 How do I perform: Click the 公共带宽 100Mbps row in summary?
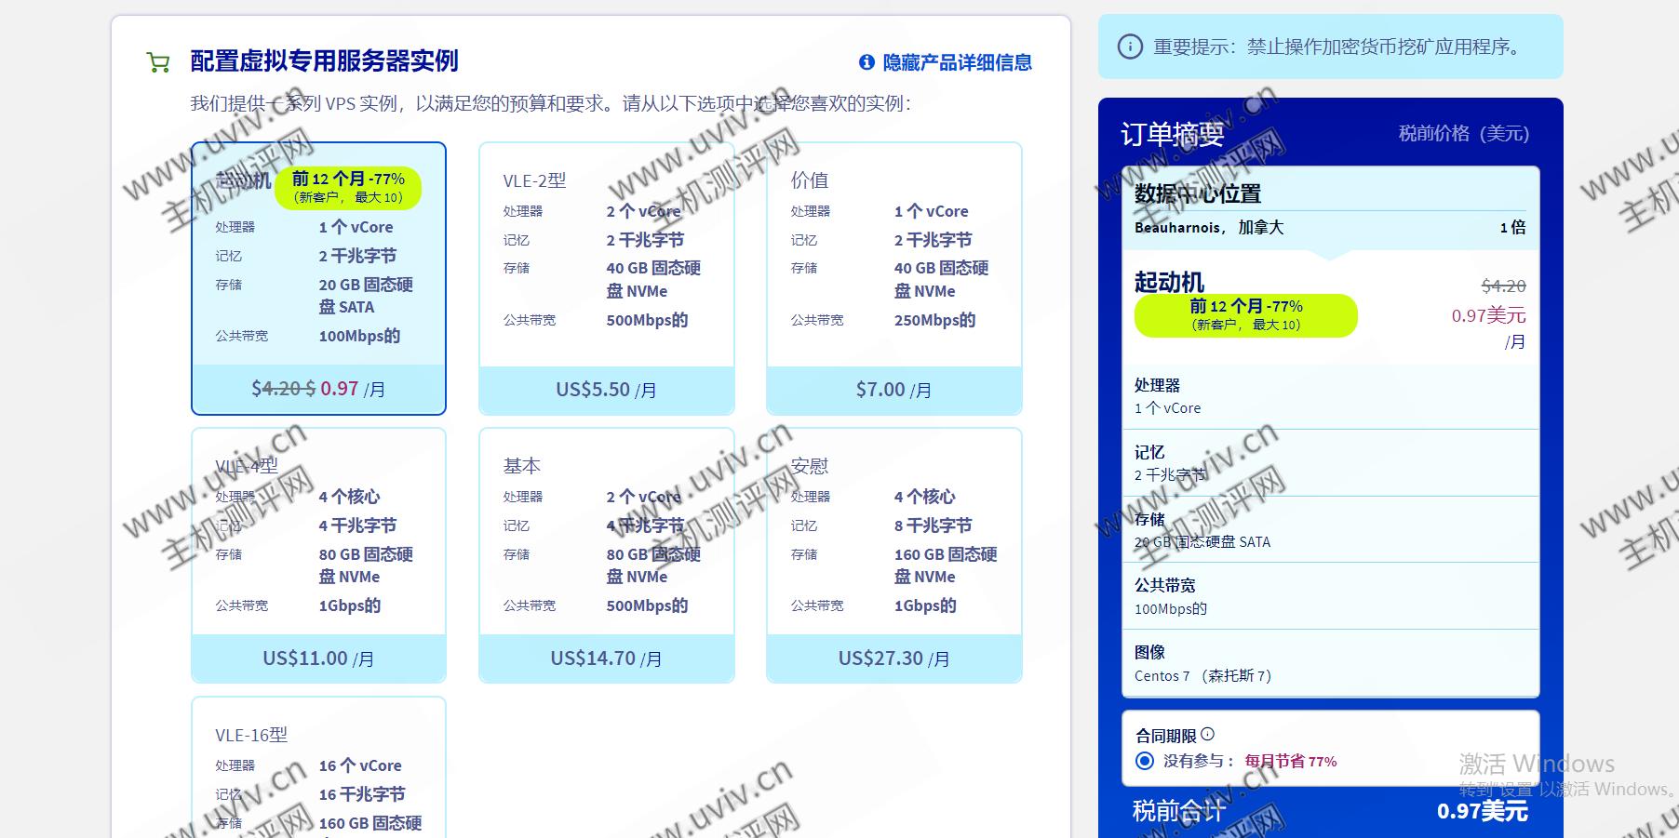1329,597
